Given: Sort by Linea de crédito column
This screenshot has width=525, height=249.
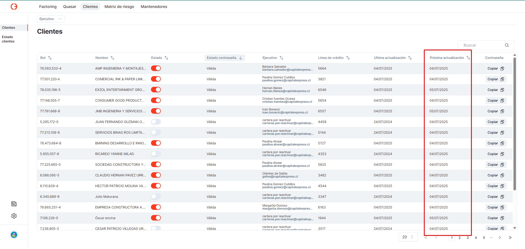Looking at the screenshot, I should (x=348, y=58).
